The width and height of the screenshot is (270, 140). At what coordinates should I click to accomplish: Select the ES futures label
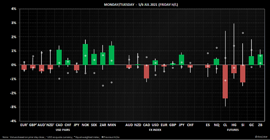[x=208, y=125]
